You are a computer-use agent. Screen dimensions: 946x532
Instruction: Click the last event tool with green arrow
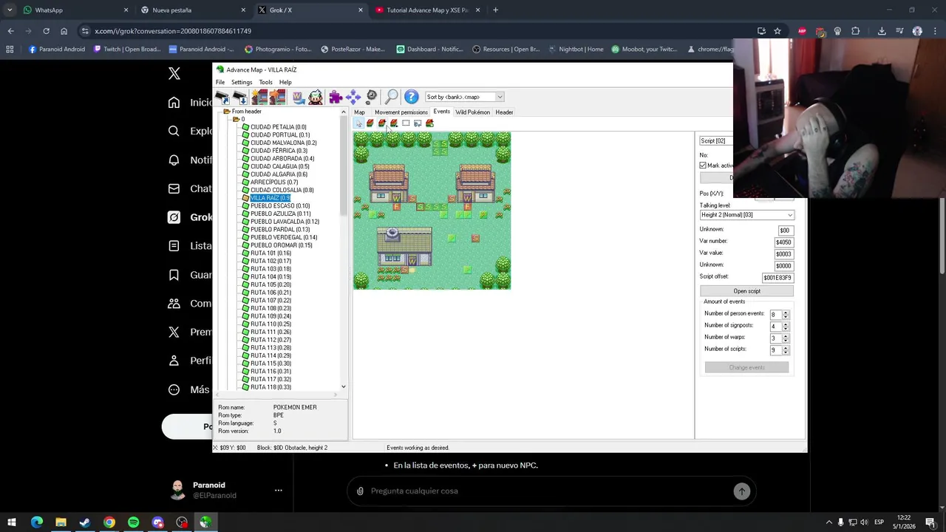coord(429,123)
